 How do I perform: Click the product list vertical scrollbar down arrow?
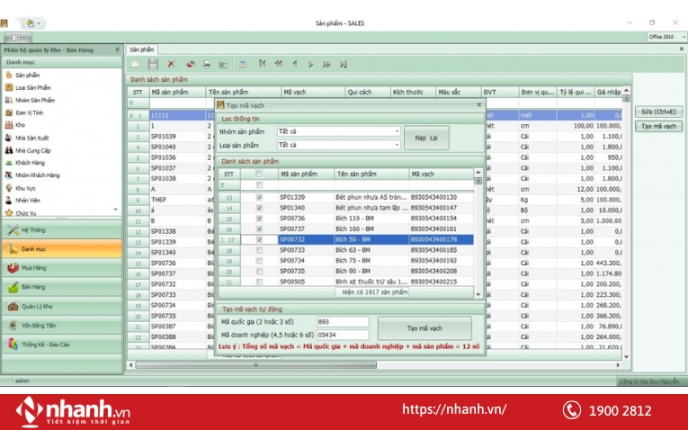click(478, 294)
